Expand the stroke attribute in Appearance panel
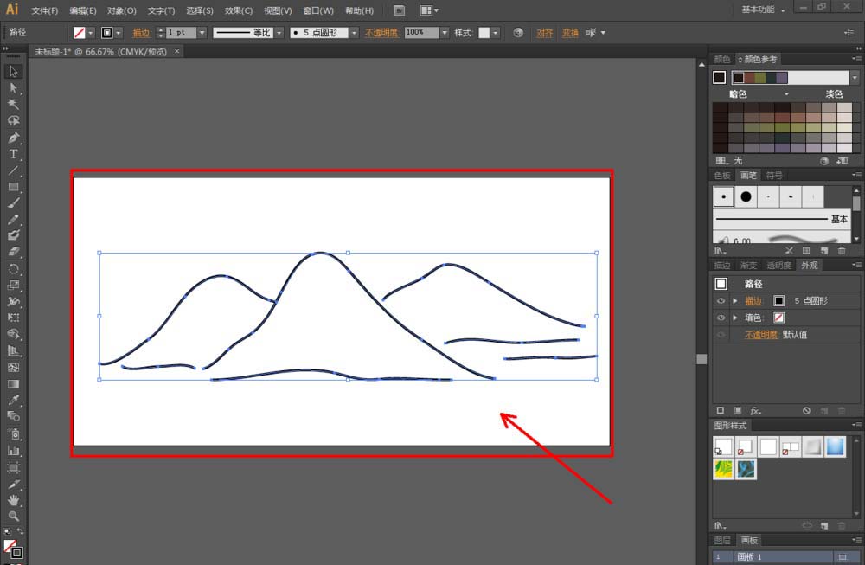Viewport: 865px width, 565px height. 734,301
